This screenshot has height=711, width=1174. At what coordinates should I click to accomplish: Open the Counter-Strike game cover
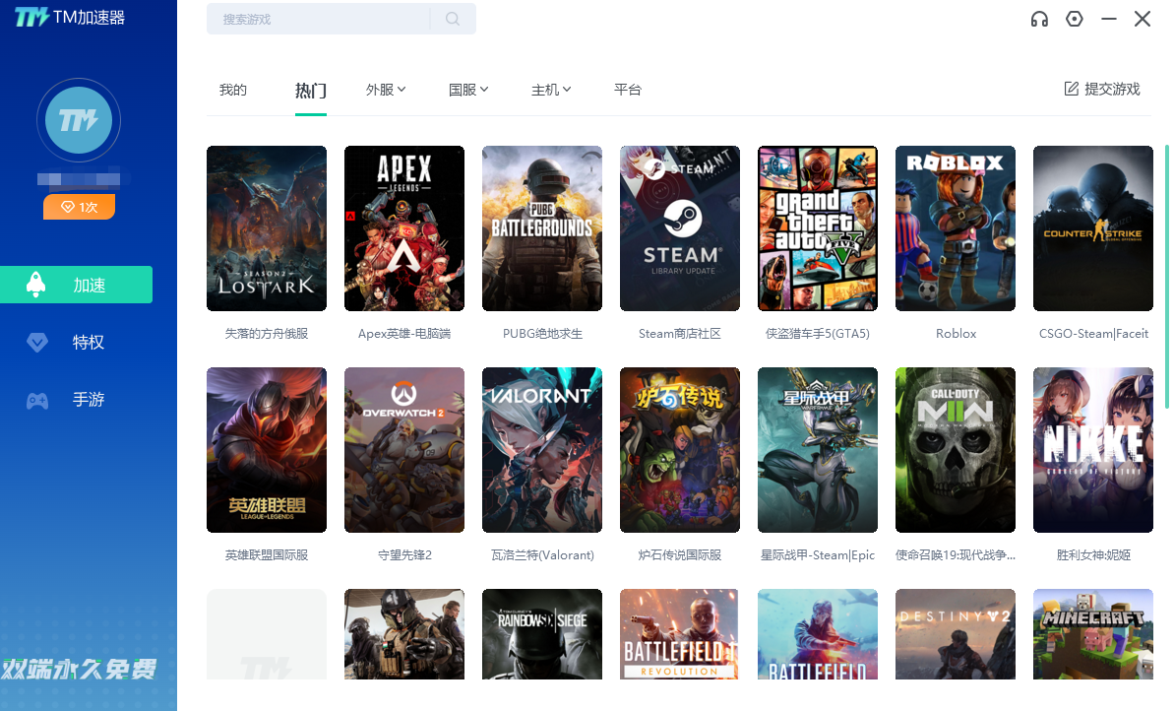point(1093,228)
